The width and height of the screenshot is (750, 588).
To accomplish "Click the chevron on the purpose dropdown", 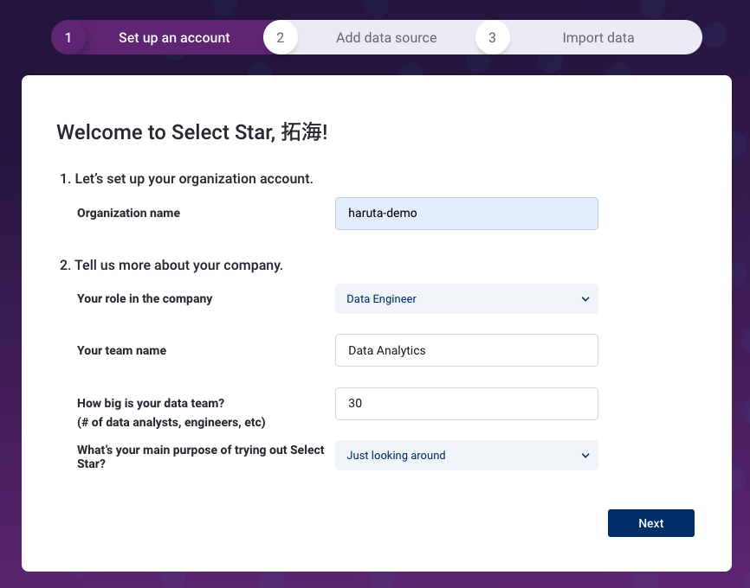I will pos(585,456).
